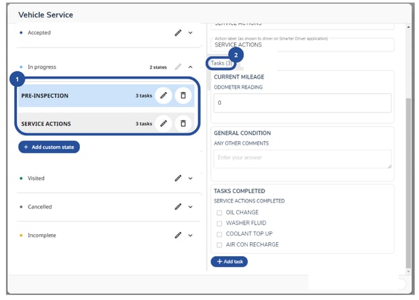The image size is (419, 300).
Task: Delete the SERVICE ACTIONS state
Action: (x=183, y=123)
